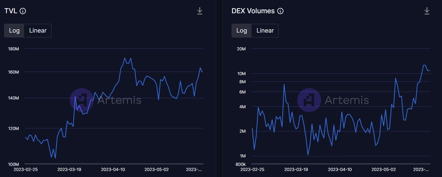Screen dimensions: 442x177
Task: Select Log scale on the TVL chart
Action: (14, 30)
